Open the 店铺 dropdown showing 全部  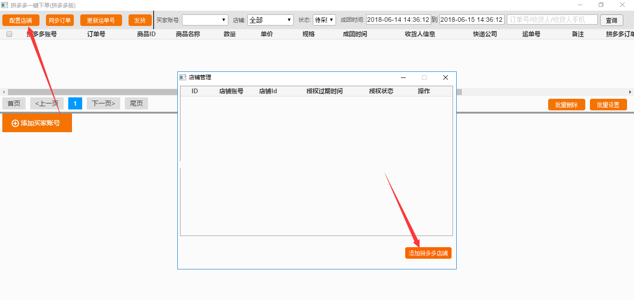coord(271,20)
